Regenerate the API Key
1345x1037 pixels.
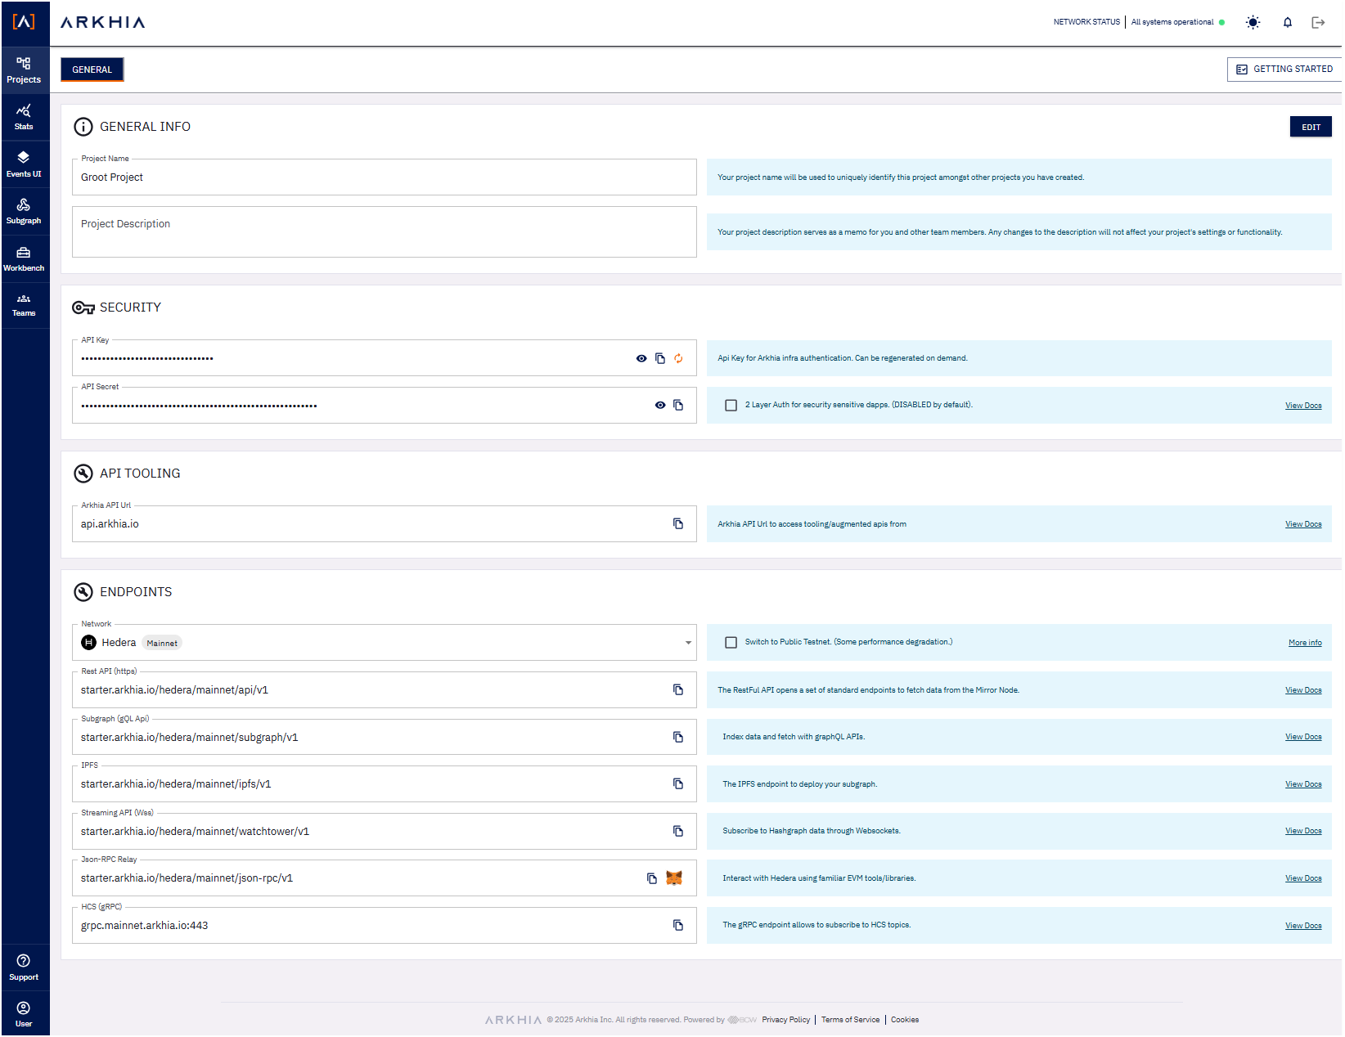tap(678, 358)
